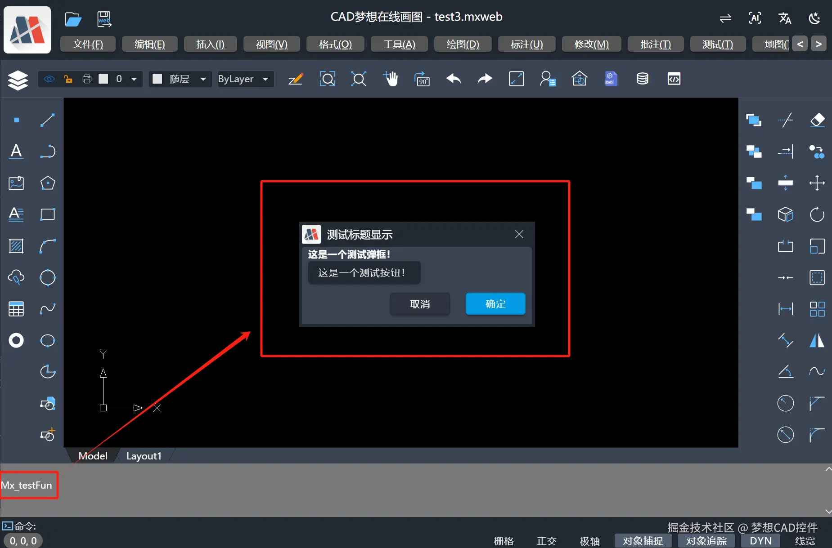Open the 随层 color dropdown
The image size is (832, 548).
pos(203,79)
